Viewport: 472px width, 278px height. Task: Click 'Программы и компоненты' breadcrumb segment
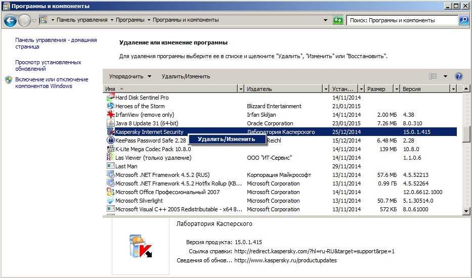pos(186,20)
